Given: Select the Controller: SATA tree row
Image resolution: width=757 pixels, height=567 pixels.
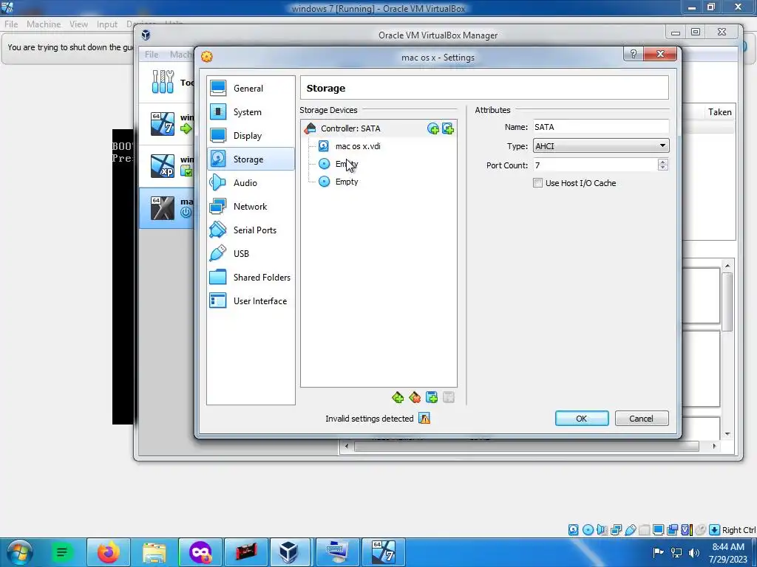Looking at the screenshot, I should (x=378, y=128).
